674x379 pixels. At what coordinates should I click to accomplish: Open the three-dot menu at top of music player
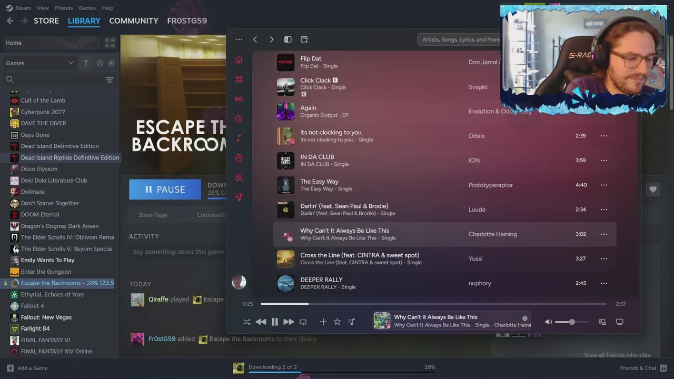click(x=239, y=39)
